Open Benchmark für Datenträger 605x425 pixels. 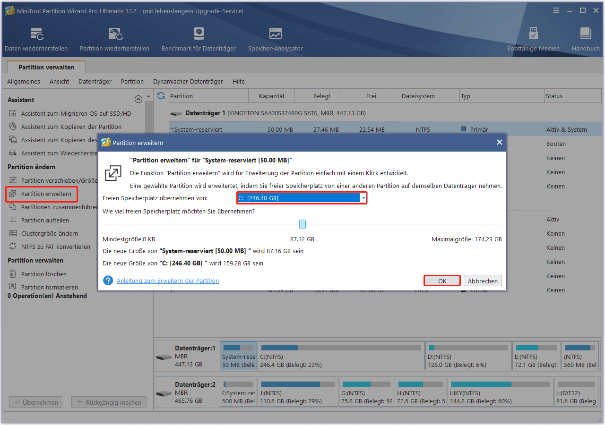(x=199, y=40)
